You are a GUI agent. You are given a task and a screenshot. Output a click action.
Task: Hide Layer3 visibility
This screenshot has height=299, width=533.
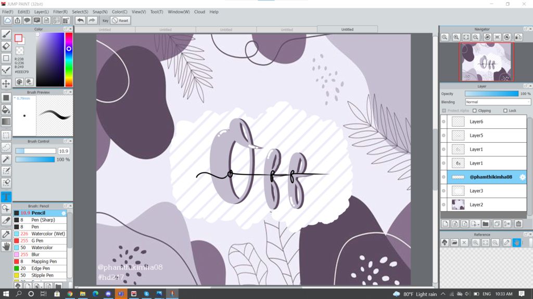pos(443,191)
